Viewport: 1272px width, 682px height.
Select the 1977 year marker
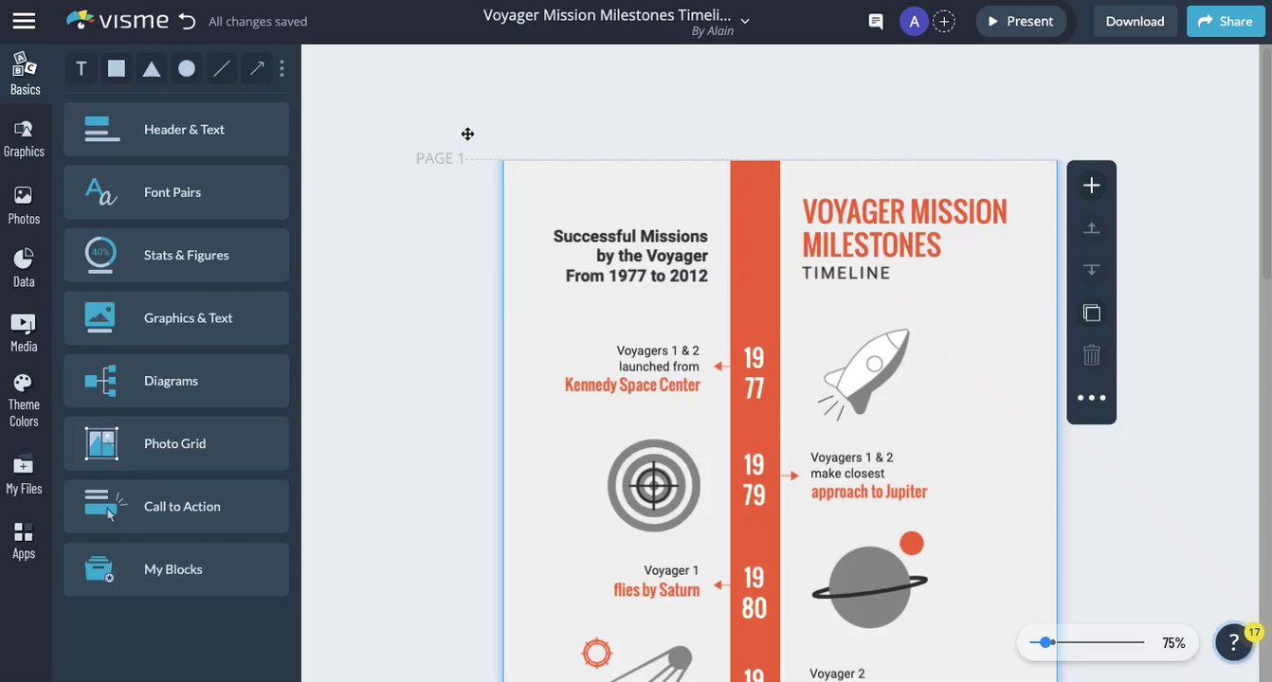point(754,373)
